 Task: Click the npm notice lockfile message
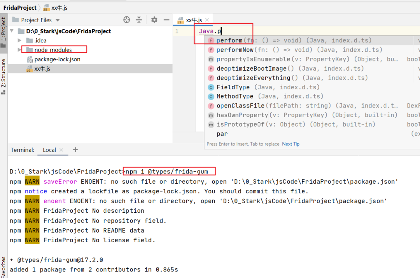[159, 191]
